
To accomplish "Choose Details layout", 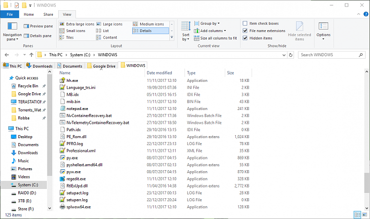I will [150, 31].
